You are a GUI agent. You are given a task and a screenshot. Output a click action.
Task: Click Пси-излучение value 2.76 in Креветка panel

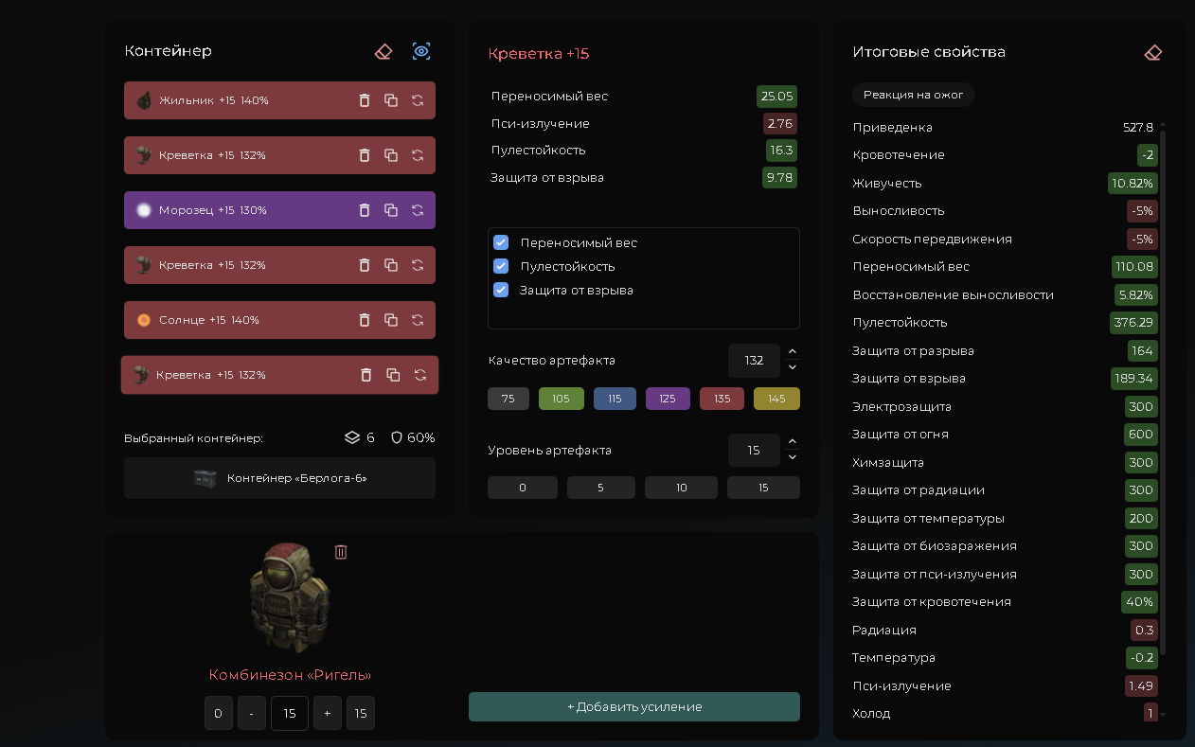[779, 123]
